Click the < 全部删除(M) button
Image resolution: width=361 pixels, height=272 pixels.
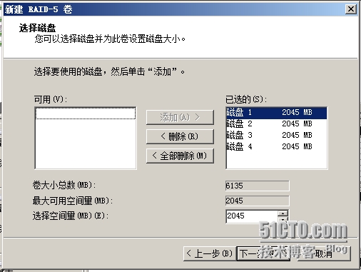click(180, 156)
